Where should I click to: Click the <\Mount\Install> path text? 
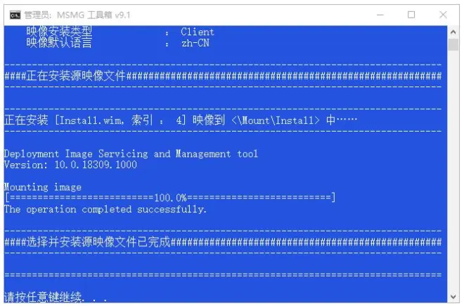(x=276, y=120)
